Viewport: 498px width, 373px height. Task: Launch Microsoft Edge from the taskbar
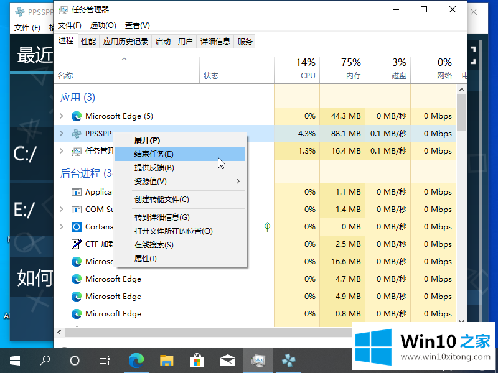coord(136,361)
